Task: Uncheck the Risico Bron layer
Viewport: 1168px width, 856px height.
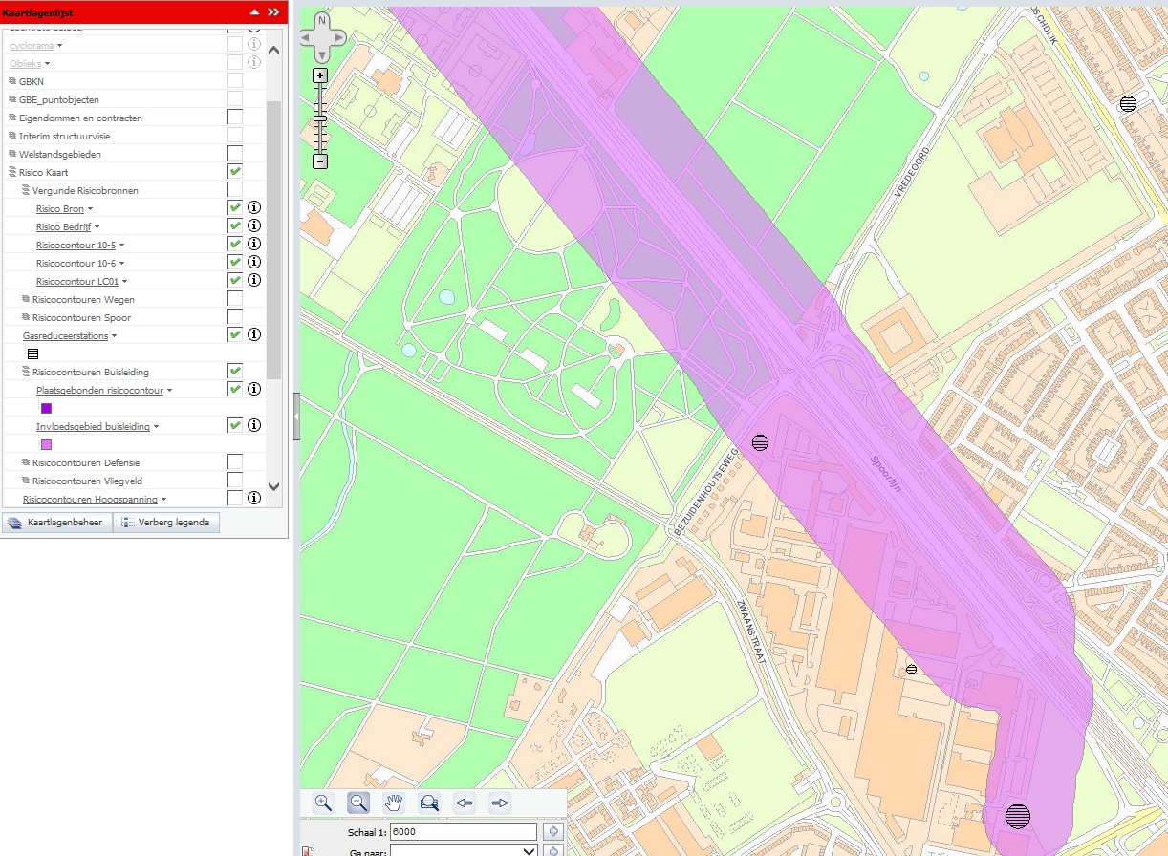Action: point(235,207)
